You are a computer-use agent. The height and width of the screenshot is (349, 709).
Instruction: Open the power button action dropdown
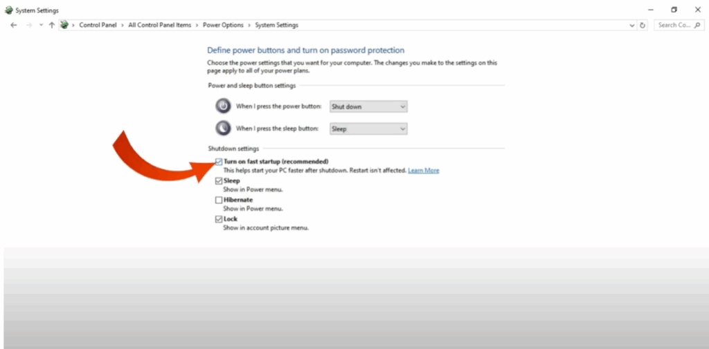point(368,106)
